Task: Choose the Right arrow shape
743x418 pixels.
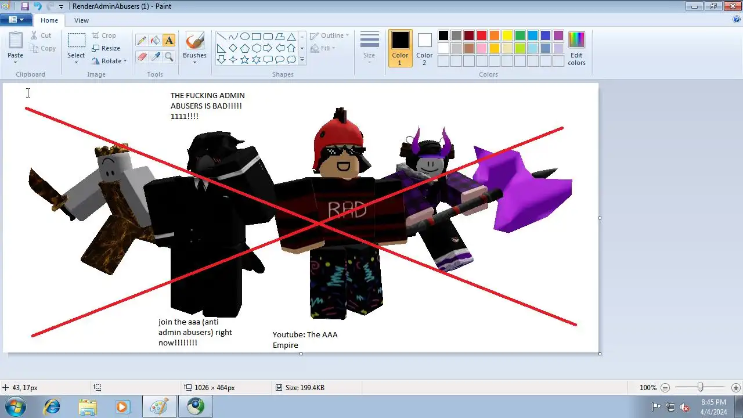Action: (268, 48)
